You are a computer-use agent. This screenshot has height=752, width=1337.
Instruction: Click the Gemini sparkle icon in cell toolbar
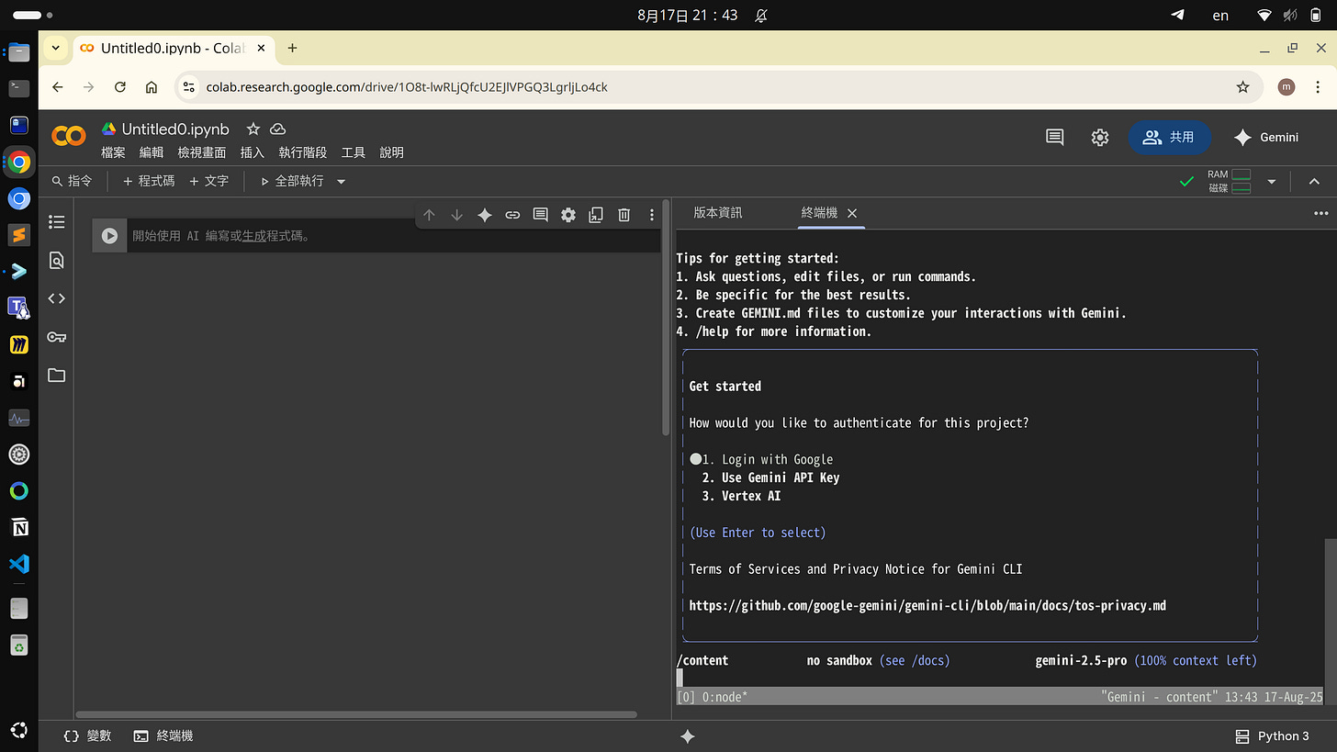[x=485, y=215]
